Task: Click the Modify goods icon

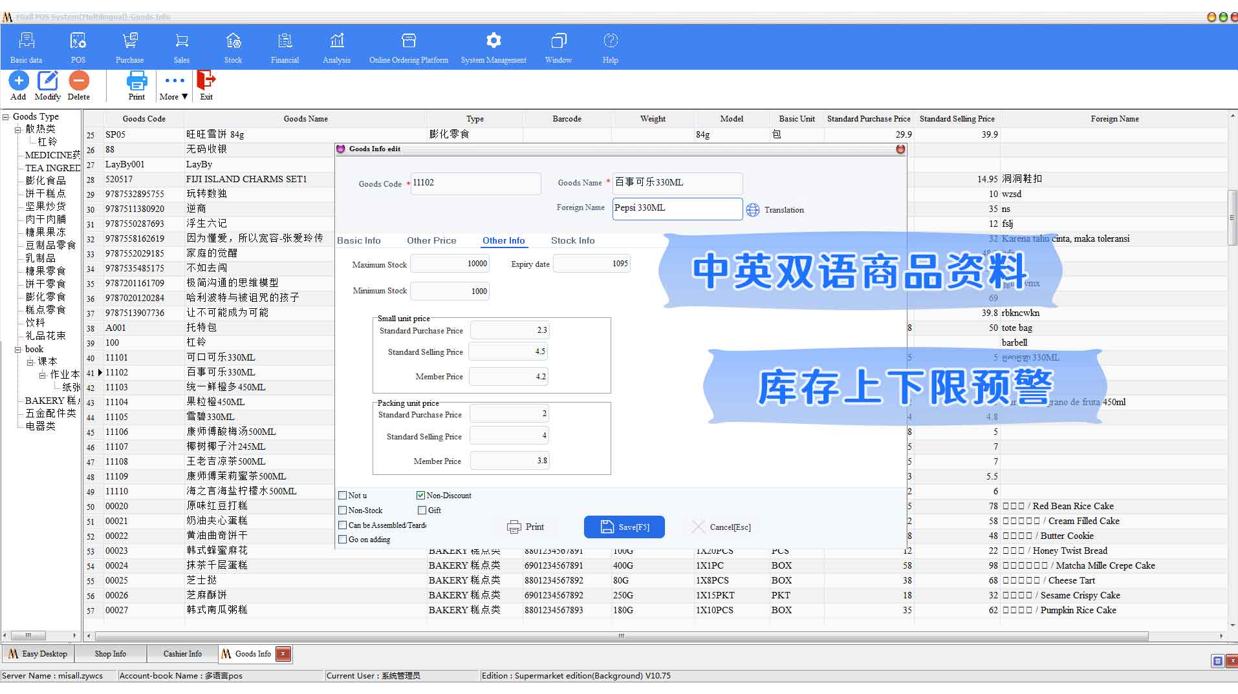Action: (x=48, y=81)
